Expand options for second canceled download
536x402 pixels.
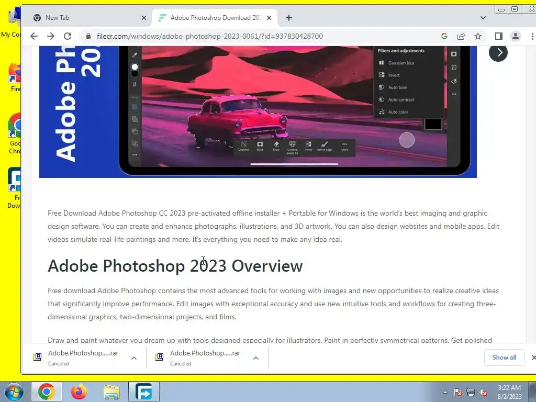256,358
